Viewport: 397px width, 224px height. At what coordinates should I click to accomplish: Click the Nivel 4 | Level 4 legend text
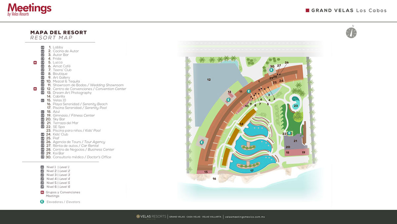pos(58,179)
